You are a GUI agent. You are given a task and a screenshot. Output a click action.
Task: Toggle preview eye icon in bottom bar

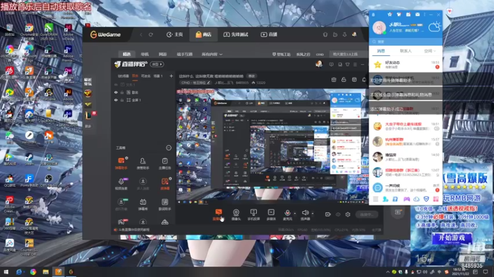[338, 214]
